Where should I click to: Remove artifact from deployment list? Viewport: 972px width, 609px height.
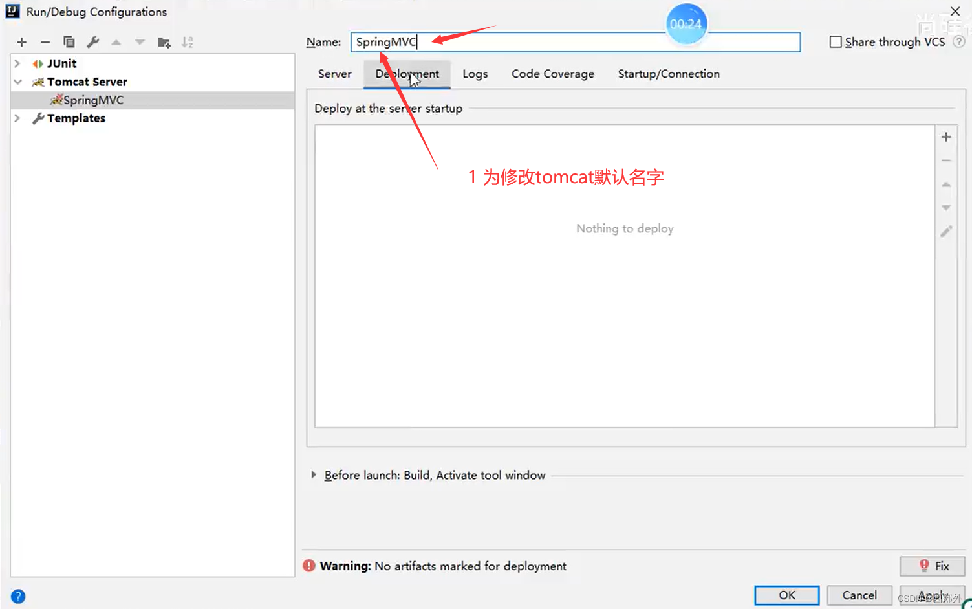click(x=946, y=161)
